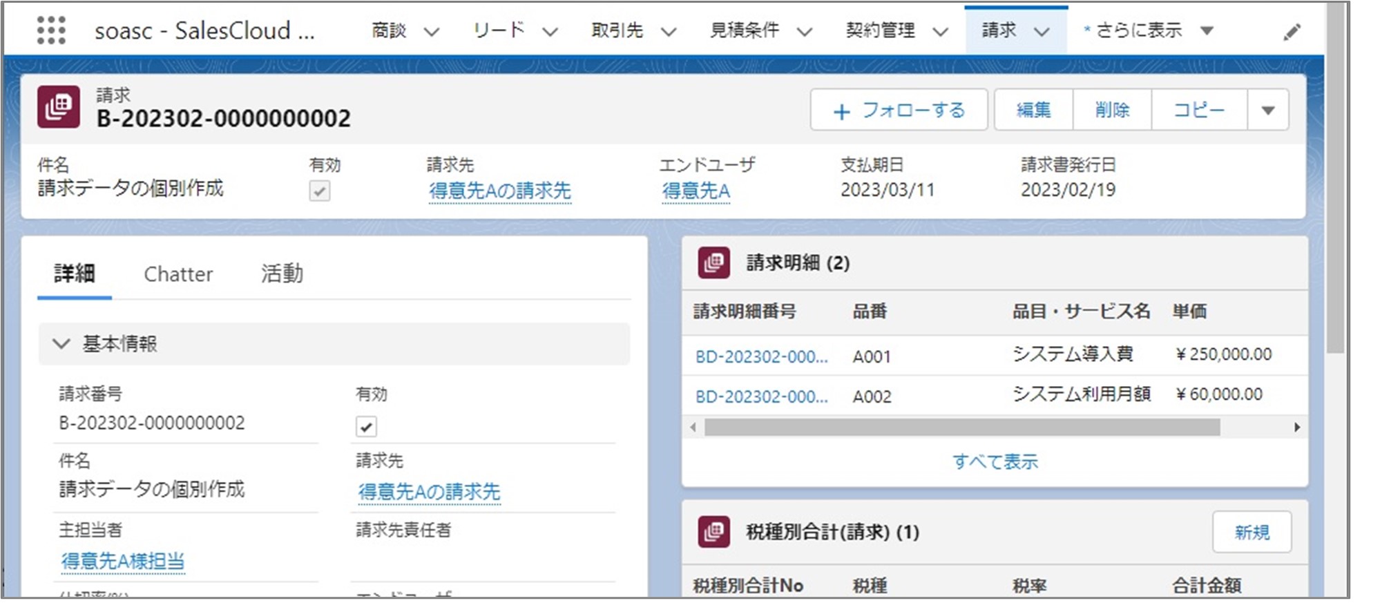This screenshot has width=1400, height=603.
Task: Click the plus icon on フォローする
Action: tap(841, 111)
